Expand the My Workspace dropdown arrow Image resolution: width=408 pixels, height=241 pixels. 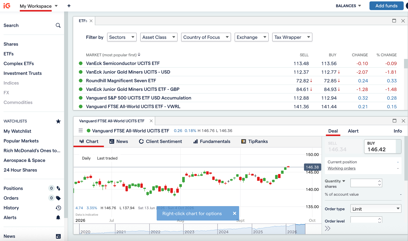56,6
